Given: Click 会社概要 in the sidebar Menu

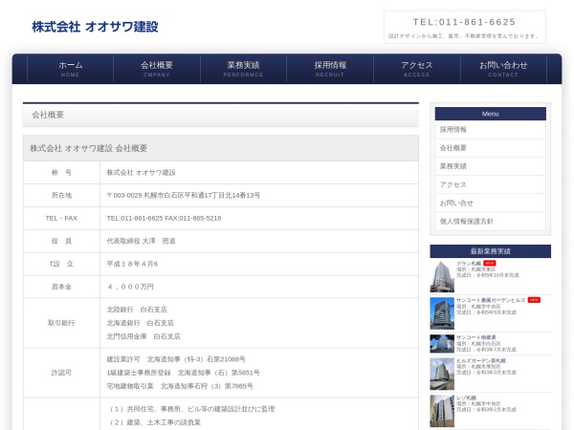Looking at the screenshot, I should (490, 148).
